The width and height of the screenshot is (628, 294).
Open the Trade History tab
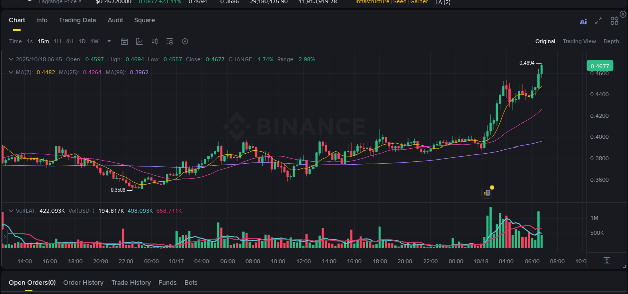pos(131,282)
